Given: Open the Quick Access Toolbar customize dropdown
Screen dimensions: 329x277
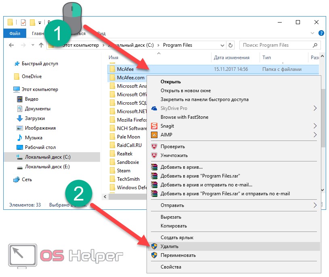Looking at the screenshot, I should tap(40, 23).
